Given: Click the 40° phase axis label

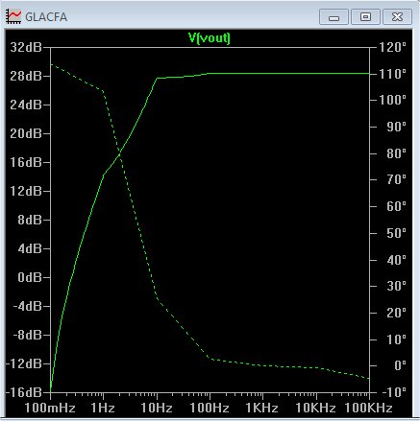Looking at the screenshot, I should 397,260.
